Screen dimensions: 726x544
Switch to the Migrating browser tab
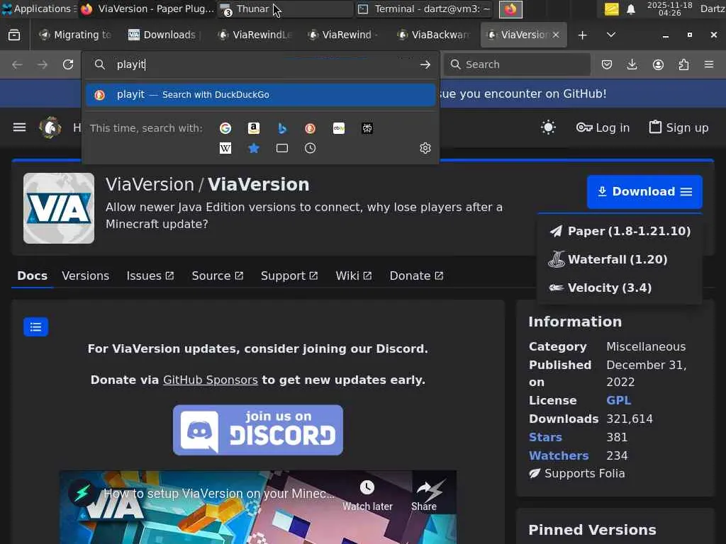click(x=75, y=35)
